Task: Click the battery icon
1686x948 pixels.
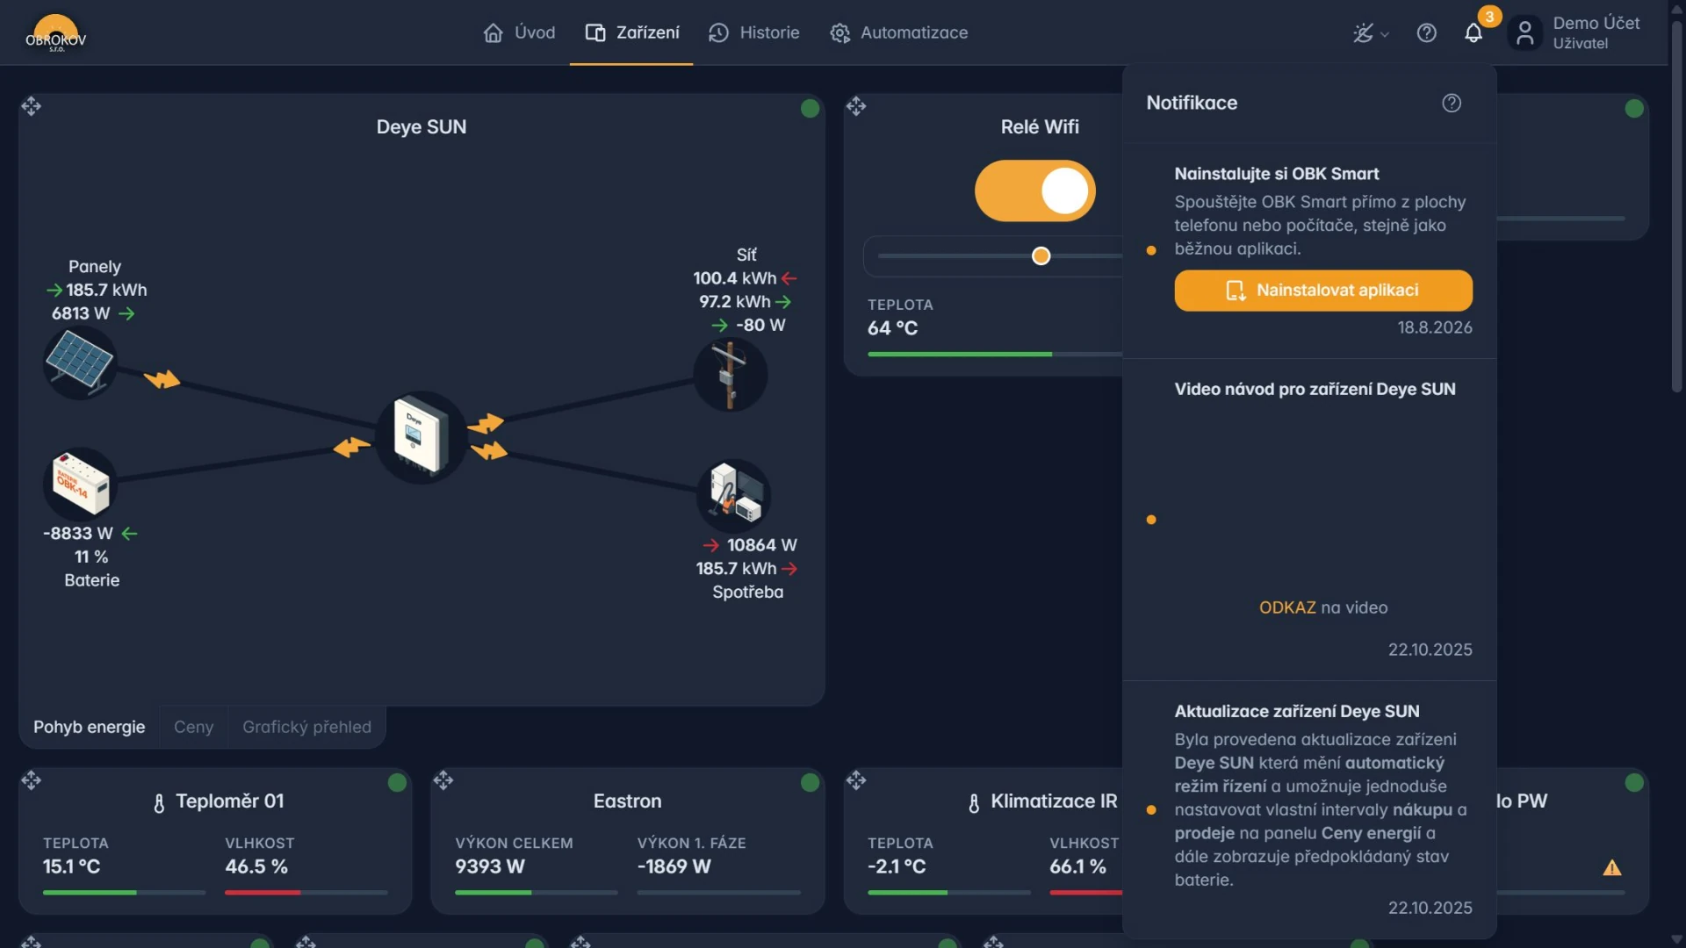Action: point(80,484)
